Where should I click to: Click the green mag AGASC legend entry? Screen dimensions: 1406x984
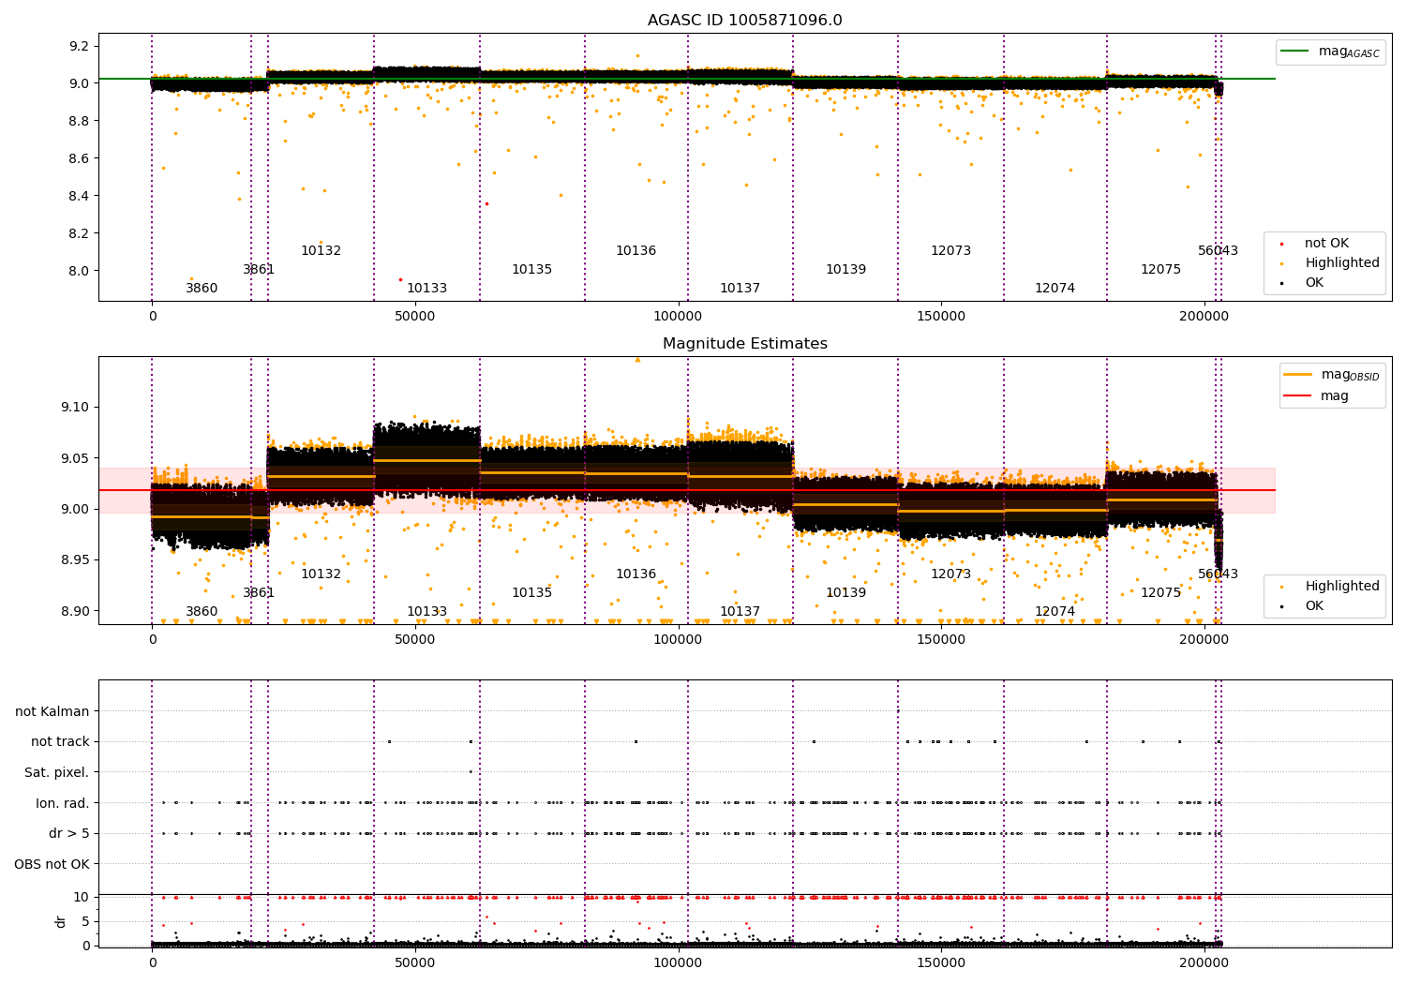pos(1331,52)
